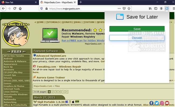
Task: Open SWAG in the top navigation
Action: (x=77, y=22)
